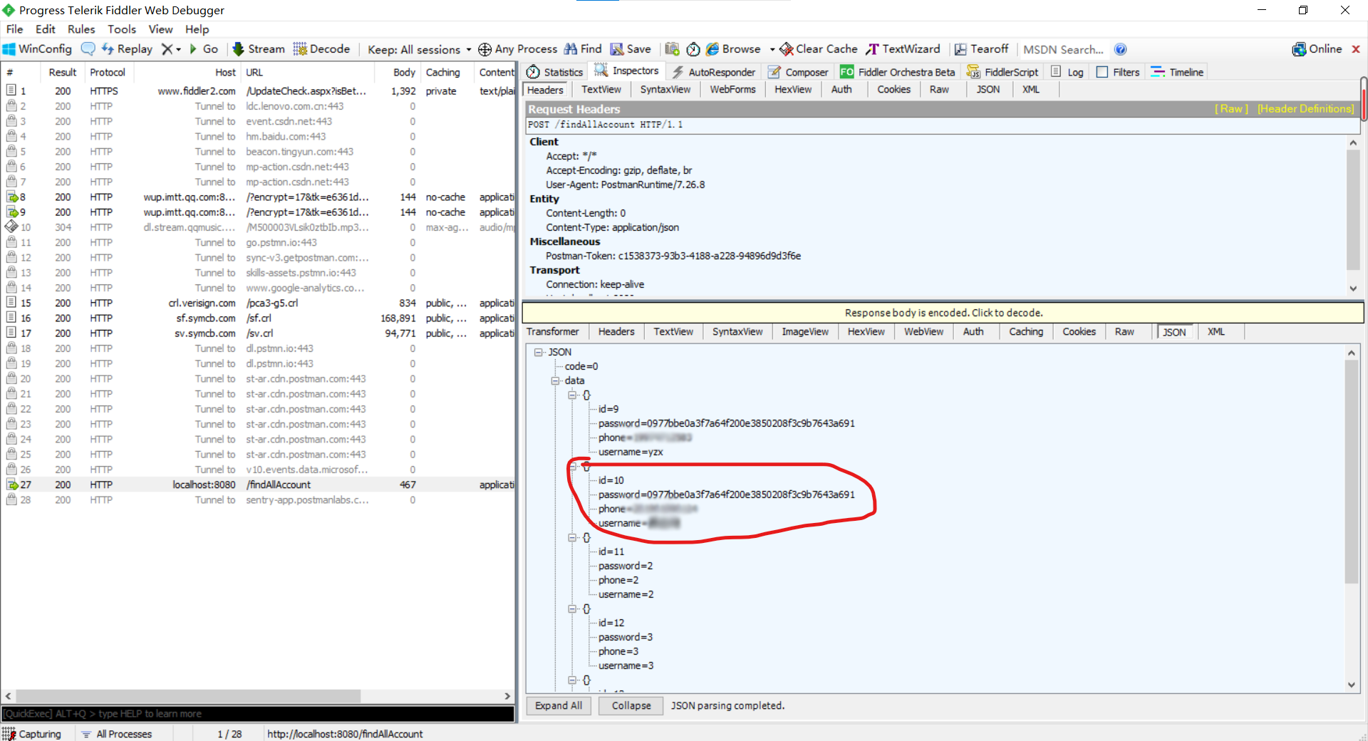
Task: Collapse the object containing id=12
Action: point(572,608)
